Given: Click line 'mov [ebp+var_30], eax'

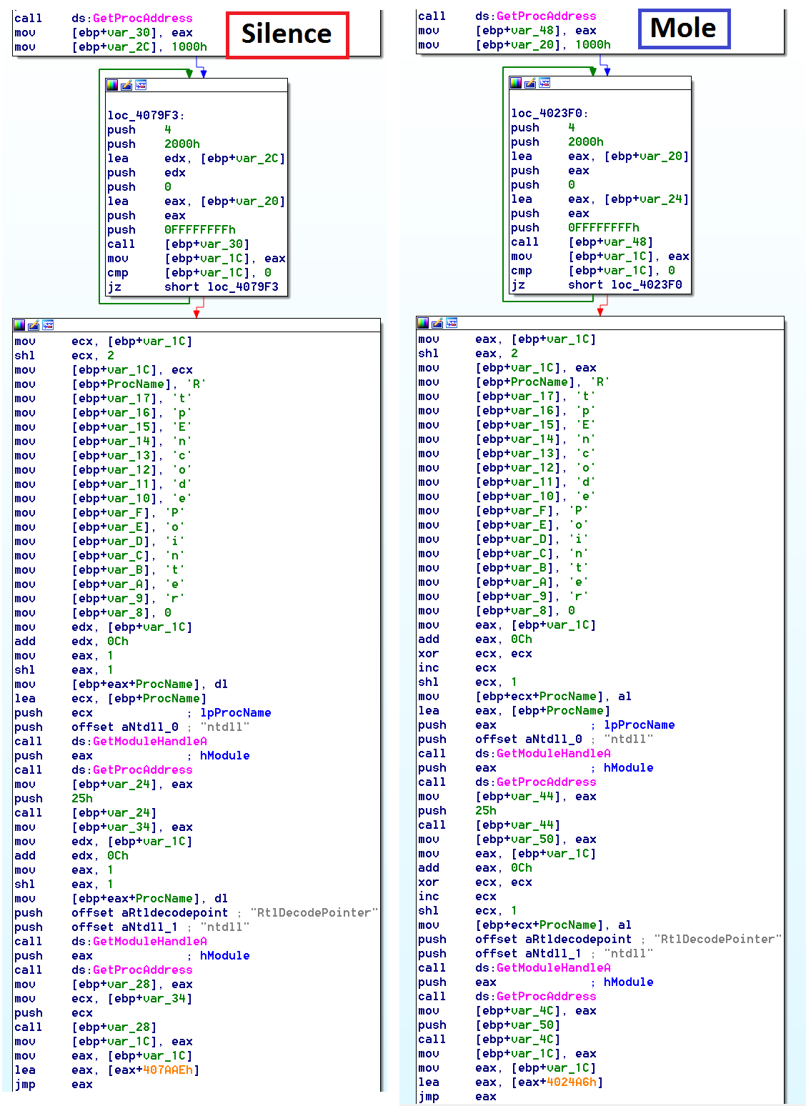Looking at the screenshot, I should (104, 33).
